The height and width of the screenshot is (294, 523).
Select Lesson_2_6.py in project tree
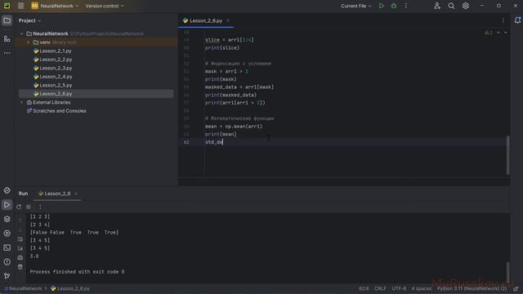pos(96,94)
